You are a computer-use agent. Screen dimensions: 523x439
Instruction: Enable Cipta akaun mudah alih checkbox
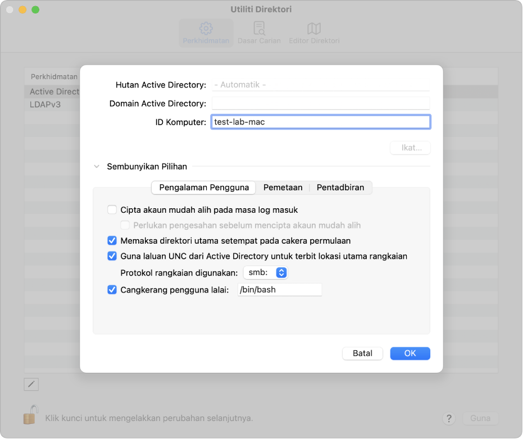click(112, 209)
